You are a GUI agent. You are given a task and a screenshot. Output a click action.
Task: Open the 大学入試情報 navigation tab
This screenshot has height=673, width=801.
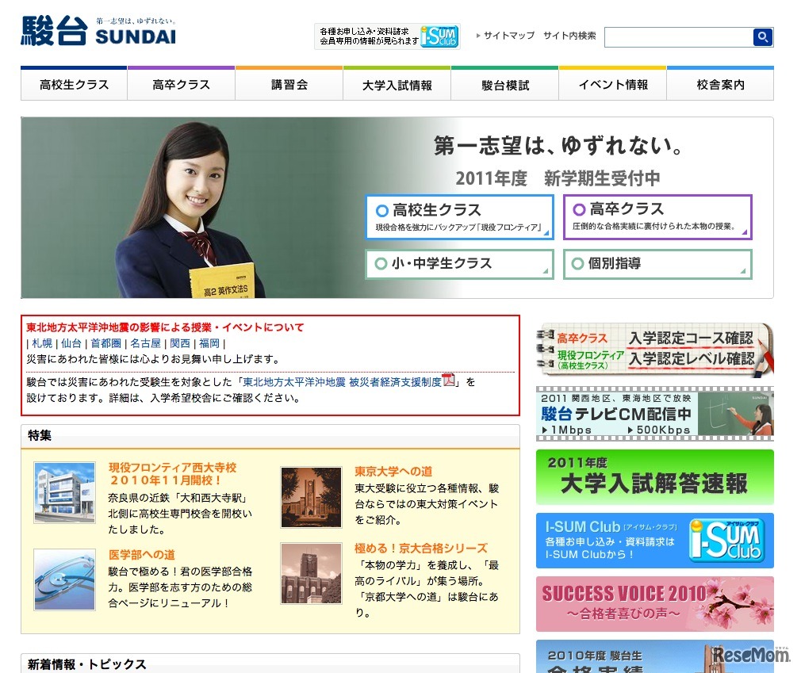[397, 85]
